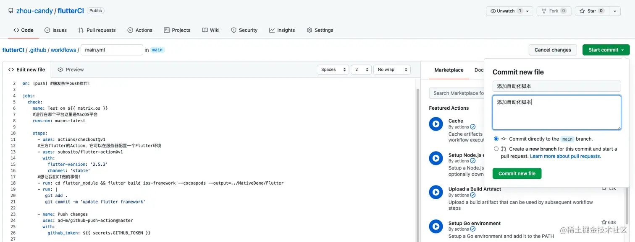
Task: Open Learn more about pull requests link
Action: [x=565, y=156]
